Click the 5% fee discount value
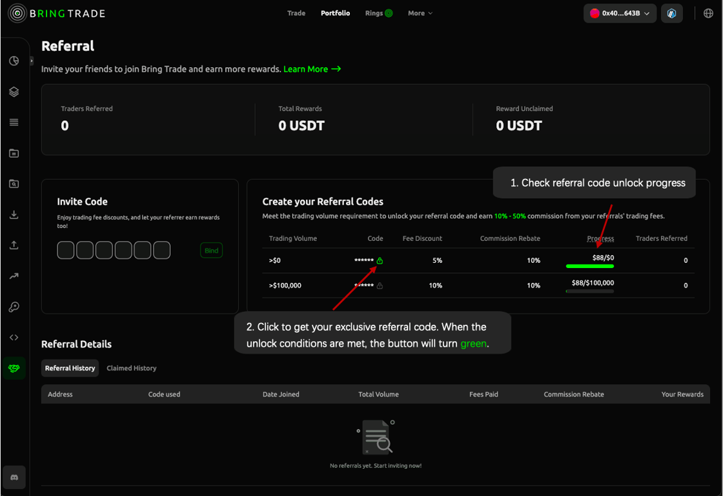 [437, 261]
